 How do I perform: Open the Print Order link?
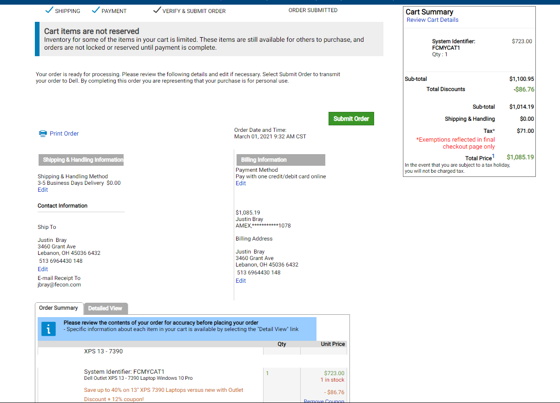tap(64, 134)
